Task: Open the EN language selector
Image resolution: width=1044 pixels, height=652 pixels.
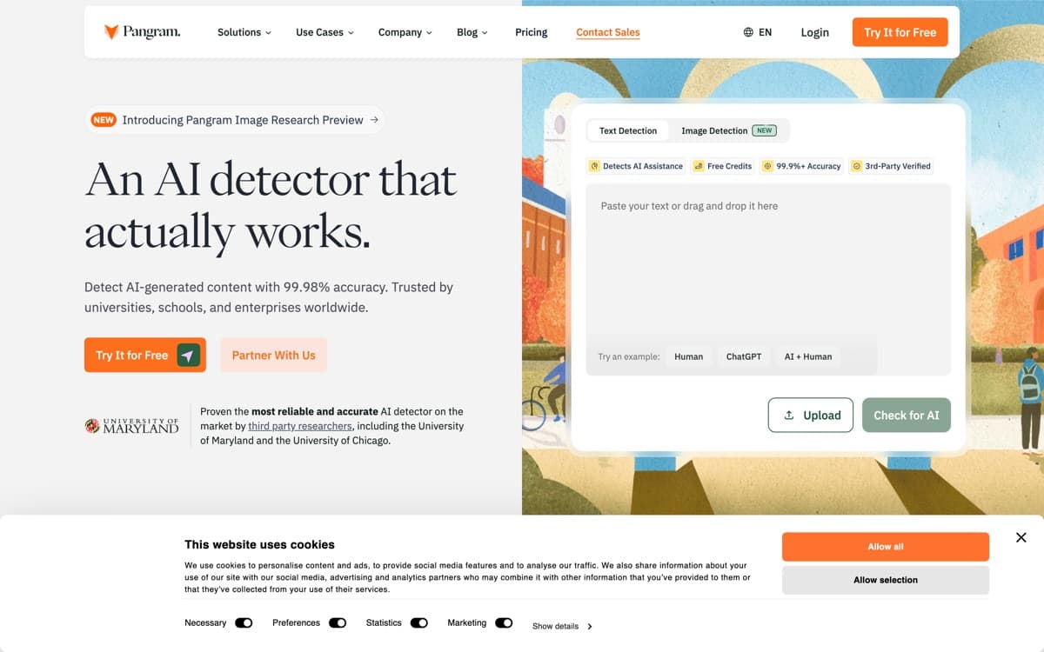Action: 758,32
